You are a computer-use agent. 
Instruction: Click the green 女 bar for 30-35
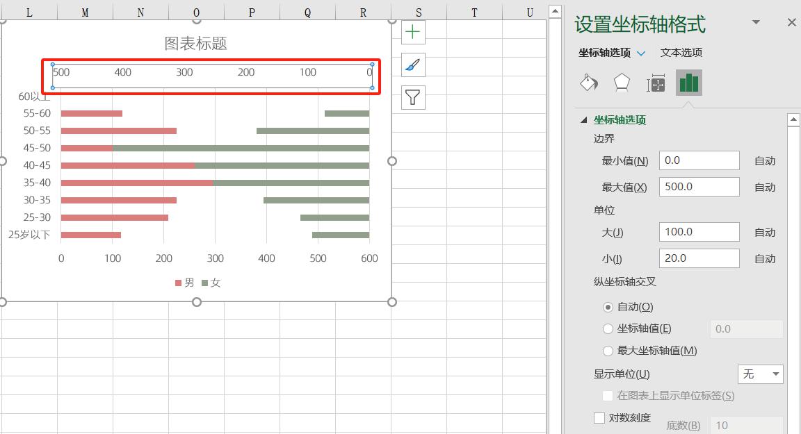[316, 200]
